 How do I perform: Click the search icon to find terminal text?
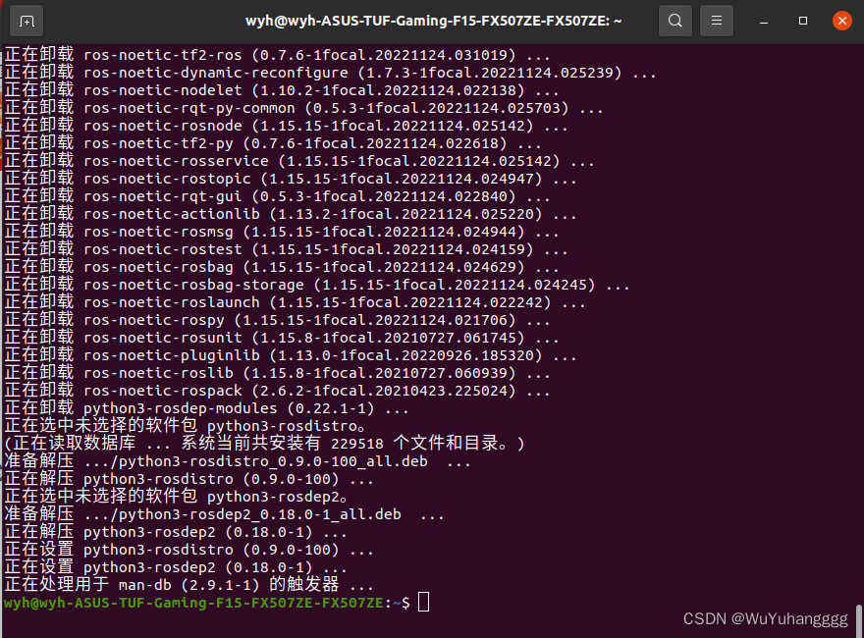pyautogui.click(x=675, y=20)
